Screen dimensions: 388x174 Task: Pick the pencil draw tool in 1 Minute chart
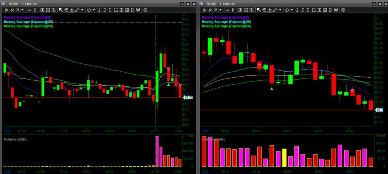pos(275,10)
